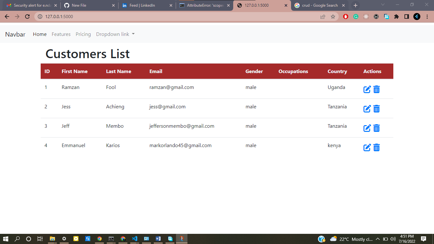434x244 pixels.
Task: Delete Emmanuel Karios using the trash icon
Action: pos(376,147)
